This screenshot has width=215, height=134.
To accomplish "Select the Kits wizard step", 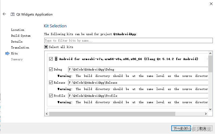I will tap(14, 53).
